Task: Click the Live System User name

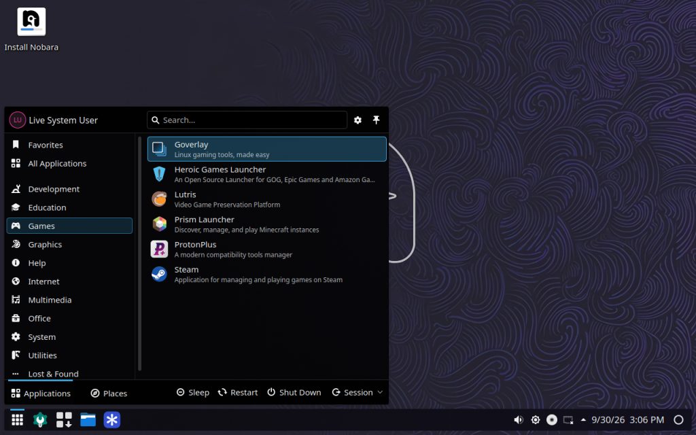Action: pos(63,120)
